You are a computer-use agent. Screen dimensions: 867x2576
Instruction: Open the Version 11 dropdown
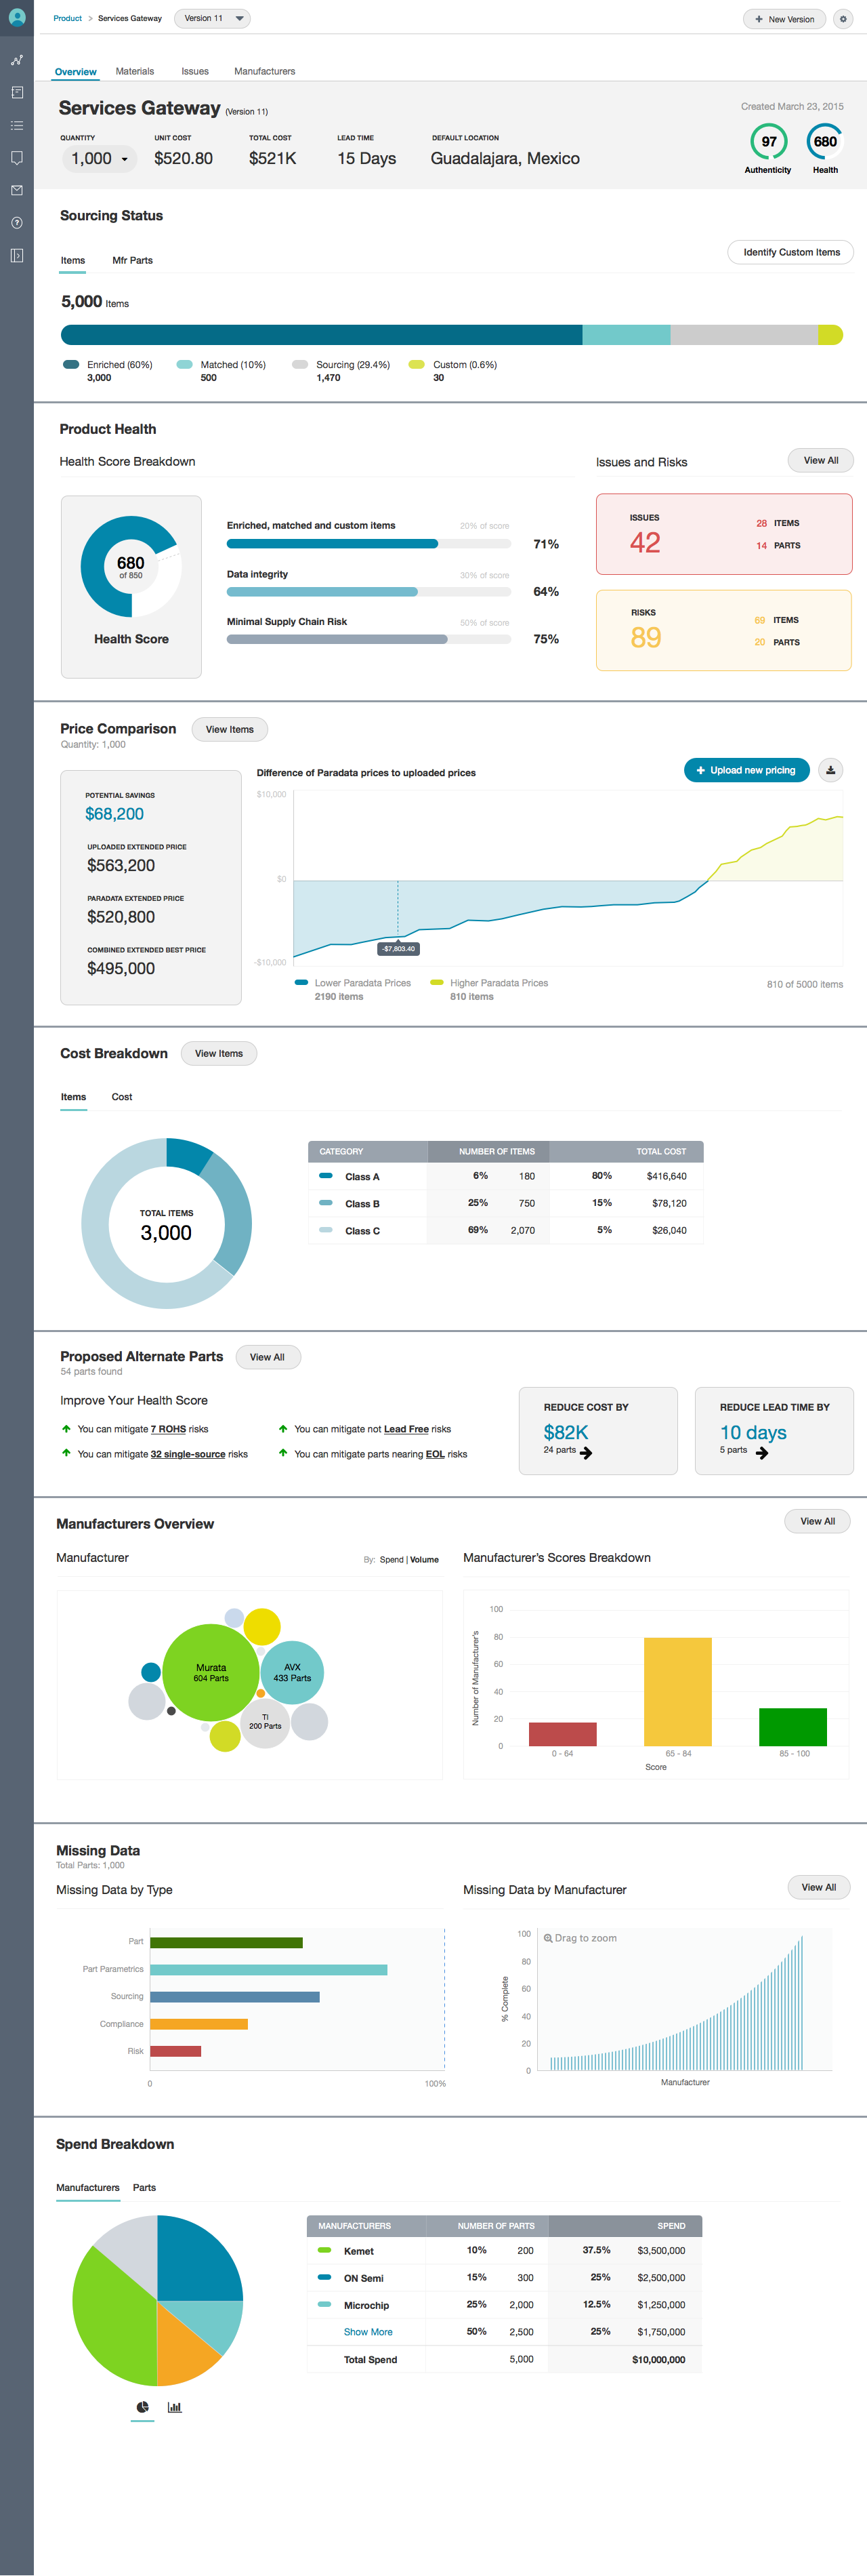pyautogui.click(x=212, y=19)
